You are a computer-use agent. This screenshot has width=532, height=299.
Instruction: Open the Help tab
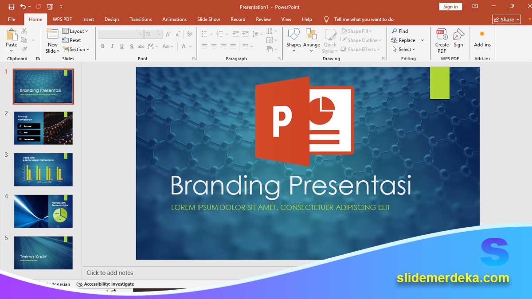(x=307, y=19)
